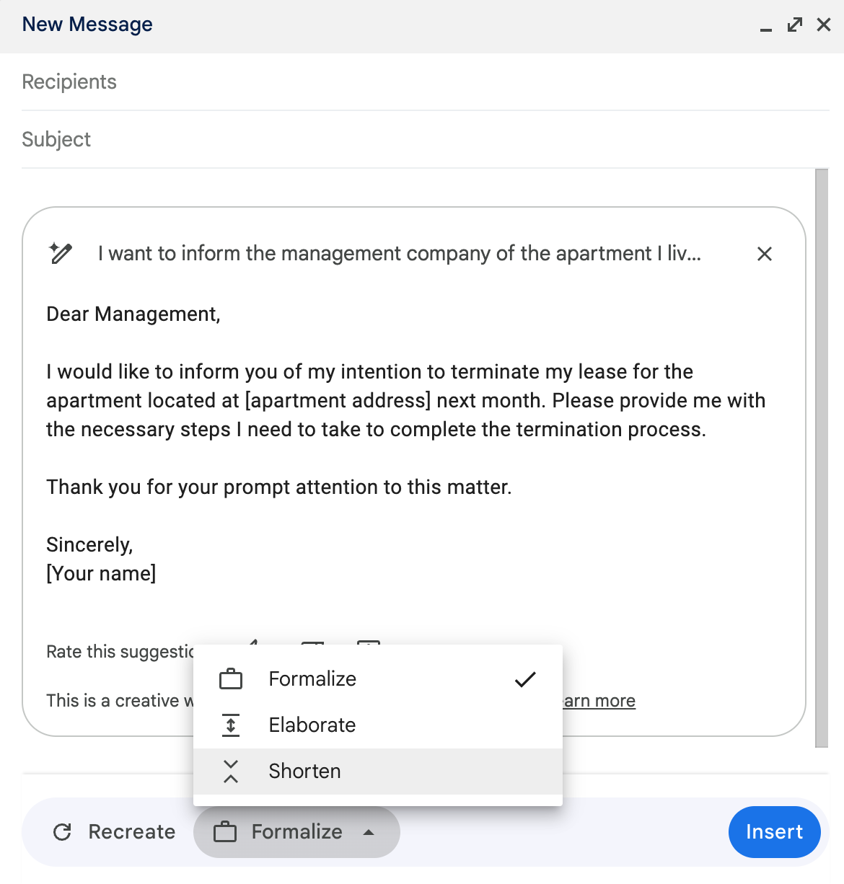Dismiss the draft suggestion with its X icon

pos(765,254)
